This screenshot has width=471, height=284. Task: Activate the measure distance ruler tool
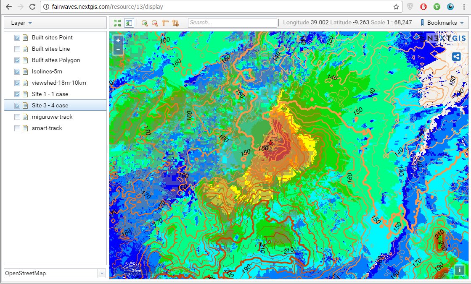(165, 23)
